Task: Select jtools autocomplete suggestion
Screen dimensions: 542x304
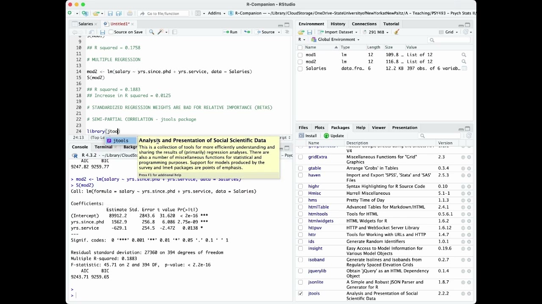Action: click(121, 141)
